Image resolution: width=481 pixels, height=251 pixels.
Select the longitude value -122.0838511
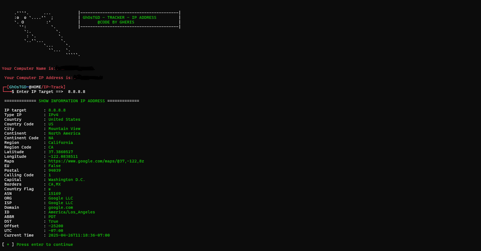(63, 156)
